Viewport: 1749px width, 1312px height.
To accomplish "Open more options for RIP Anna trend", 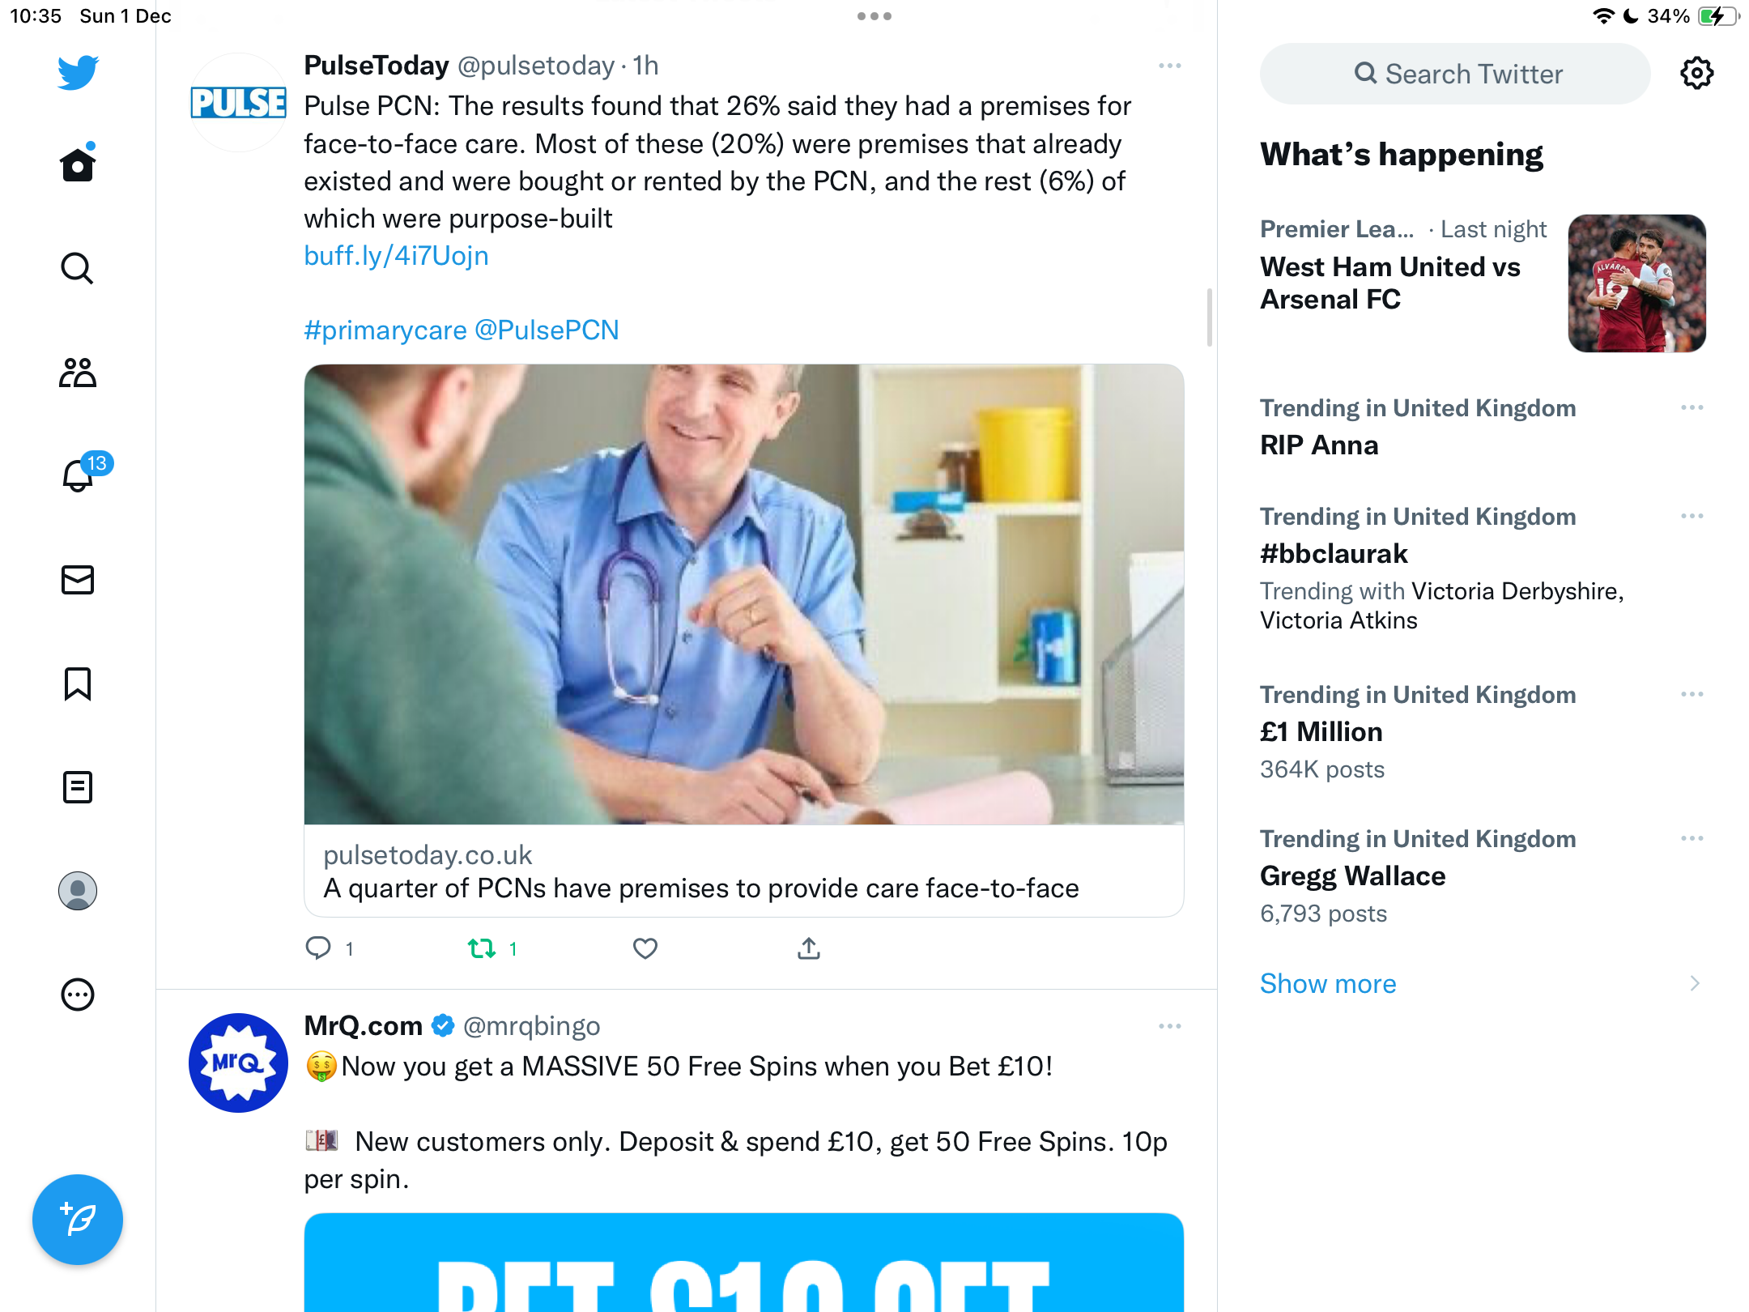I will pos(1692,407).
